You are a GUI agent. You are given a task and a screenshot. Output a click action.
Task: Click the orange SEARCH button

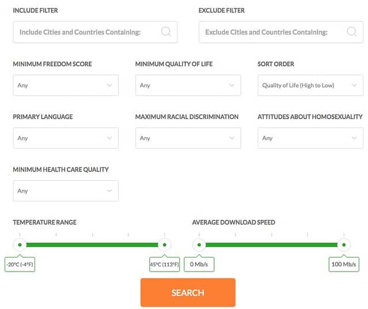[188, 292]
